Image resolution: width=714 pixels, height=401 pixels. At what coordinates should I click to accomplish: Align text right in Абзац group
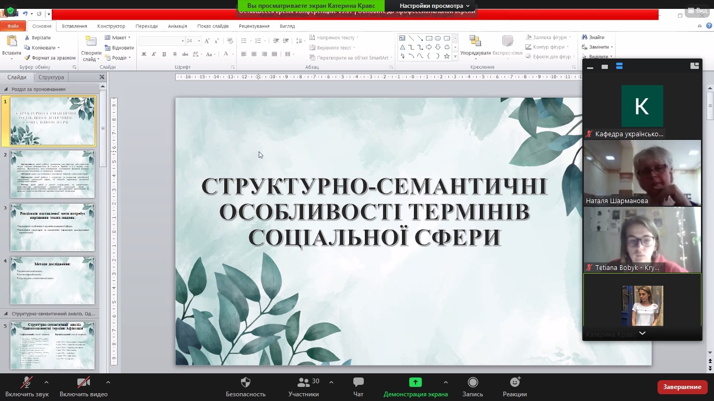(264, 54)
